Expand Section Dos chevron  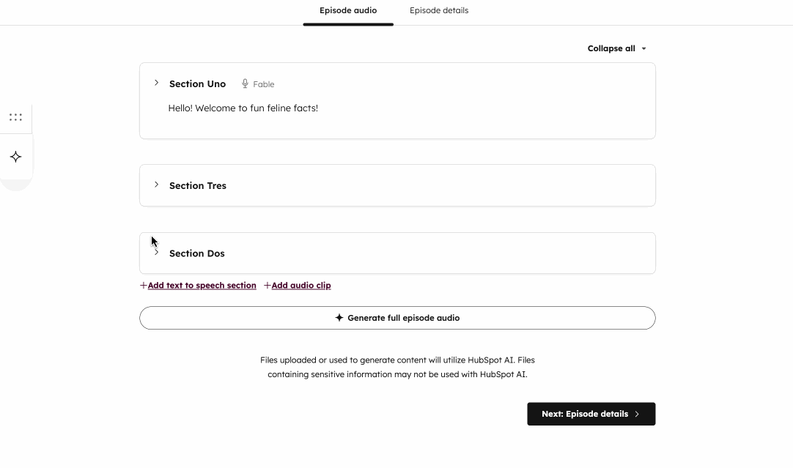click(156, 253)
